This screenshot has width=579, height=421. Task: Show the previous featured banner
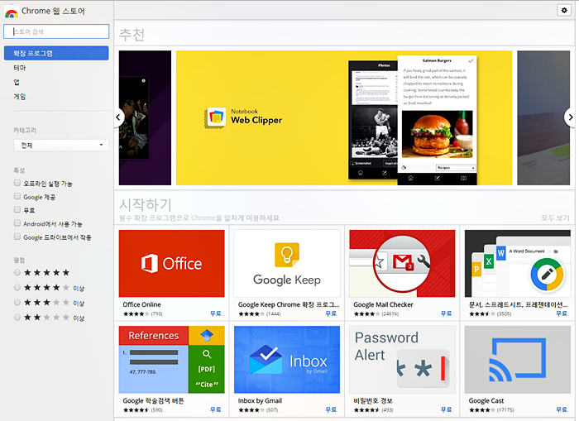118,117
